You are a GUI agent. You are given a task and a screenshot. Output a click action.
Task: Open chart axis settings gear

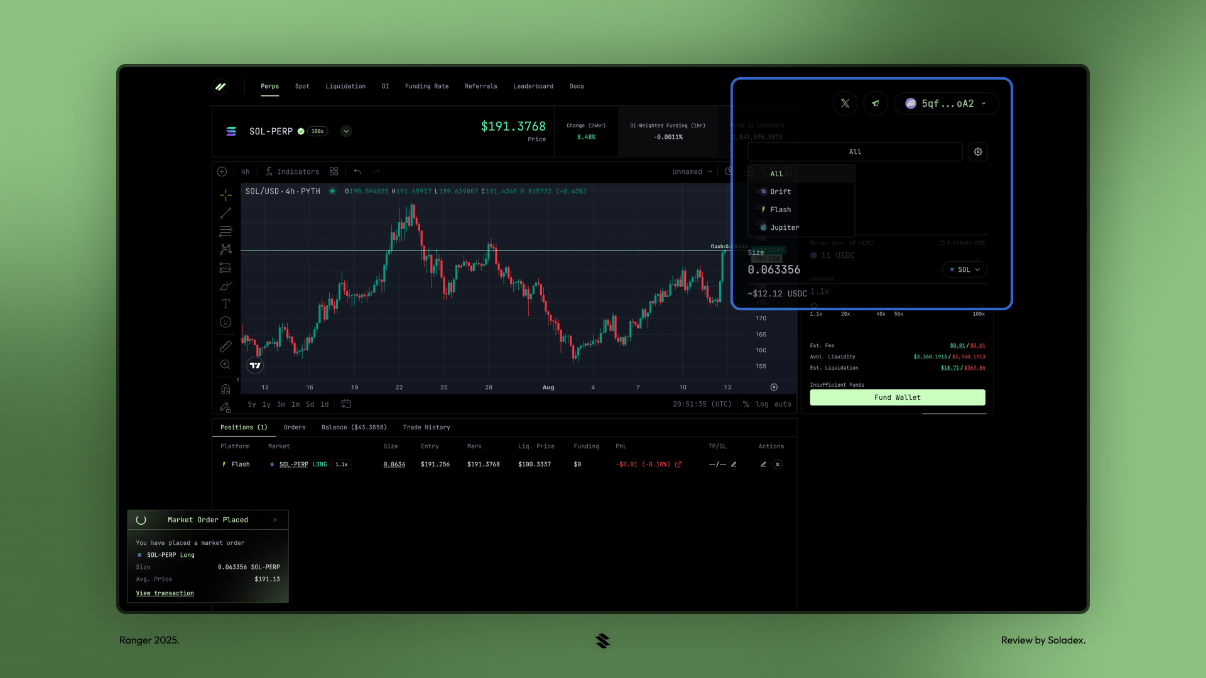click(774, 387)
